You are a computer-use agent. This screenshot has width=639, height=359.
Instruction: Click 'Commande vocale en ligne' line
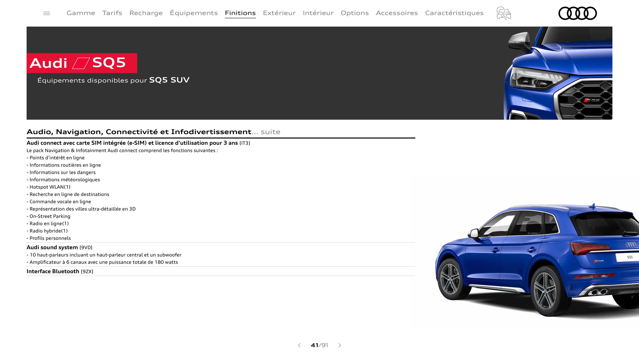pos(59,202)
